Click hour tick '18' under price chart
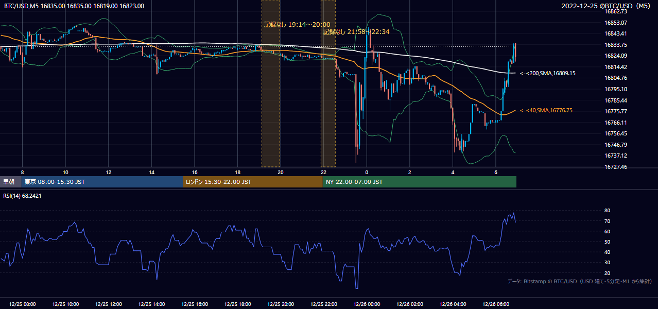This screenshot has height=309, width=658. pyautogui.click(x=238, y=172)
